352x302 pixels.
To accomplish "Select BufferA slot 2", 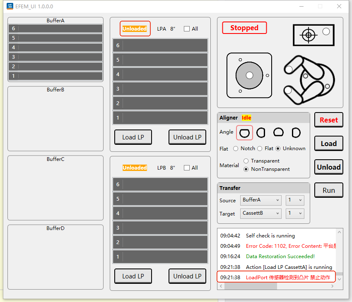I will [55, 66].
